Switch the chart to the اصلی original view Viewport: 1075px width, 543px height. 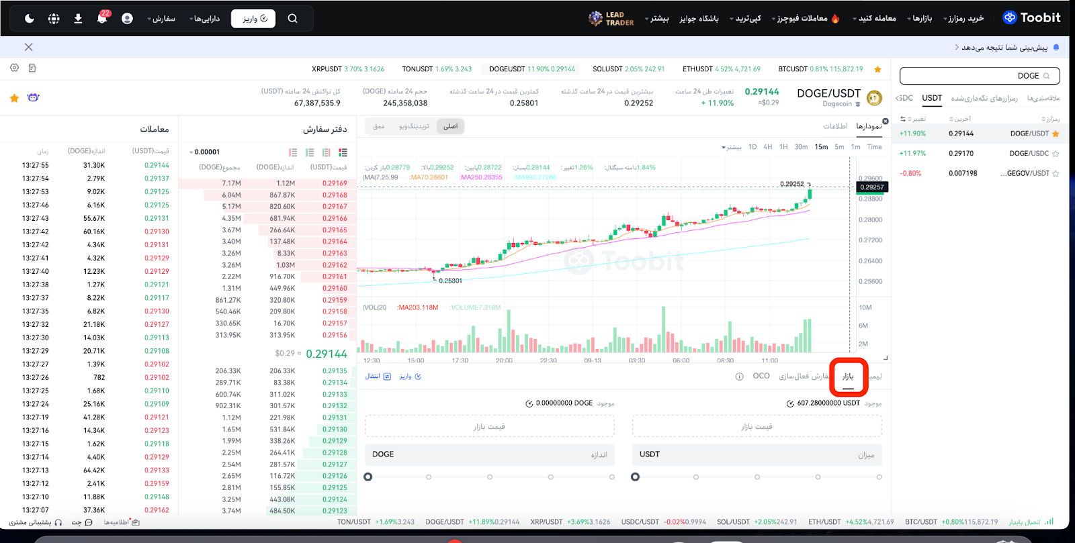[x=451, y=126]
